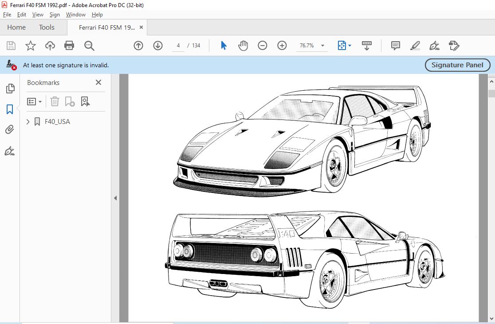
Task: Open Signatures panel in sidebar
Action: (x=10, y=151)
